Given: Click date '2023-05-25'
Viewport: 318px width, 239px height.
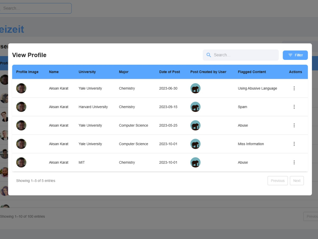Looking at the screenshot, I should point(168,125).
